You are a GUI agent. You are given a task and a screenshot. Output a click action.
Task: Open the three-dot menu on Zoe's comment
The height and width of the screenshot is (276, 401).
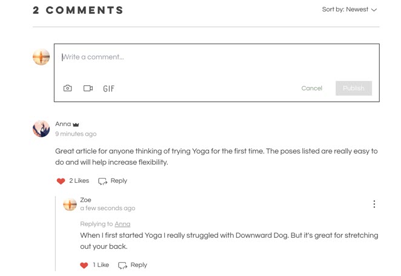pos(374,204)
